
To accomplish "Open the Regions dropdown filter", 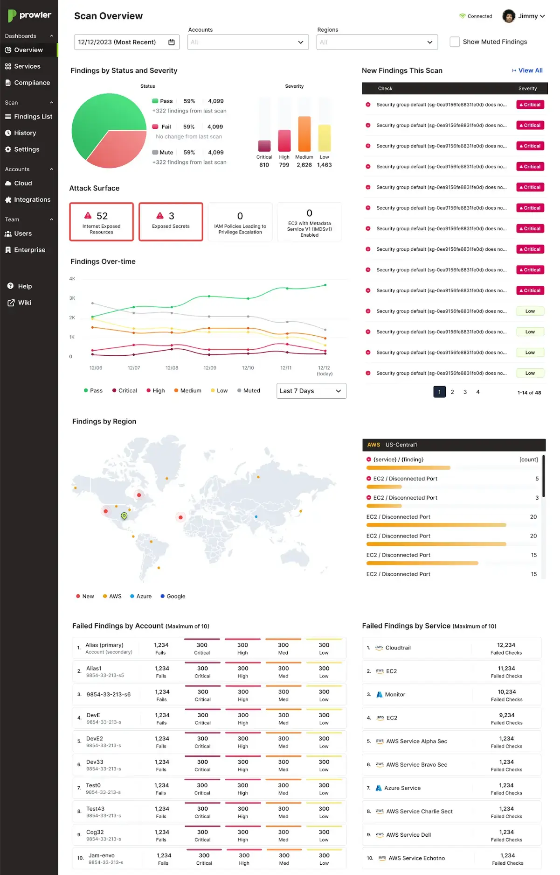I will 377,42.
